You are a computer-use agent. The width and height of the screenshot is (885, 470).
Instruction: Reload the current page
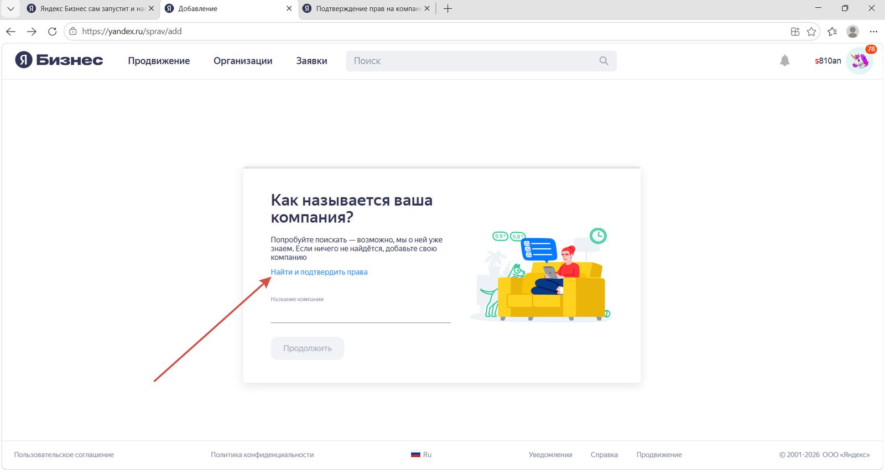pyautogui.click(x=52, y=32)
